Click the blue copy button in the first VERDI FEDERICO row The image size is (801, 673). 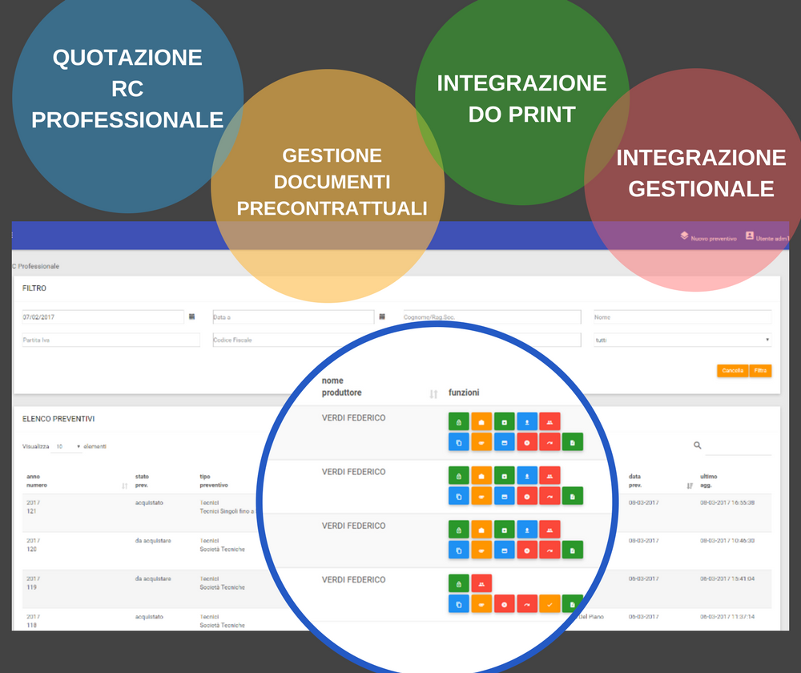(459, 442)
